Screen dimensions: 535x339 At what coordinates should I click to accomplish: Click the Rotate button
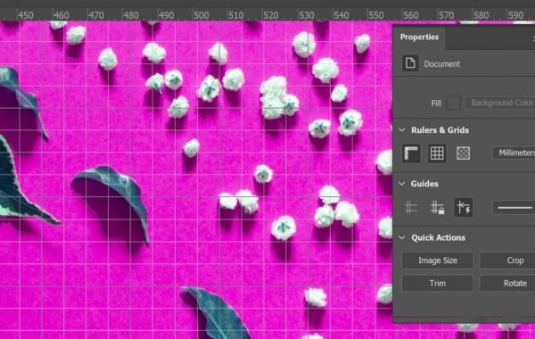[x=507, y=284]
